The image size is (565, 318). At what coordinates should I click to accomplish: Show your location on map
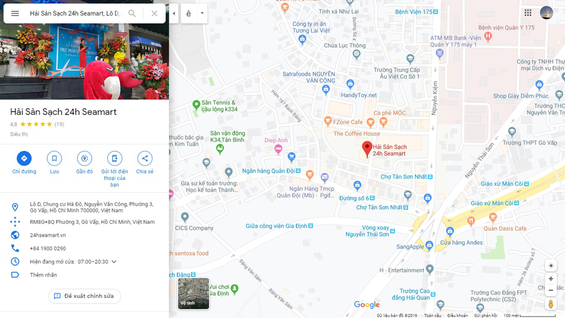pos(551,266)
